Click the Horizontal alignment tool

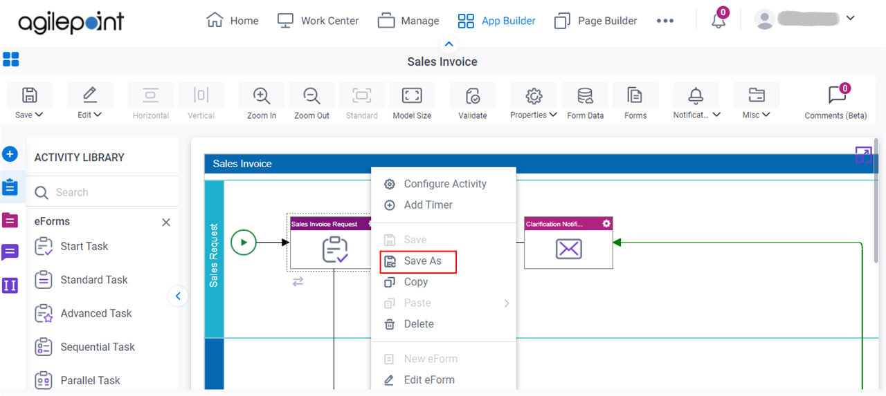(151, 101)
